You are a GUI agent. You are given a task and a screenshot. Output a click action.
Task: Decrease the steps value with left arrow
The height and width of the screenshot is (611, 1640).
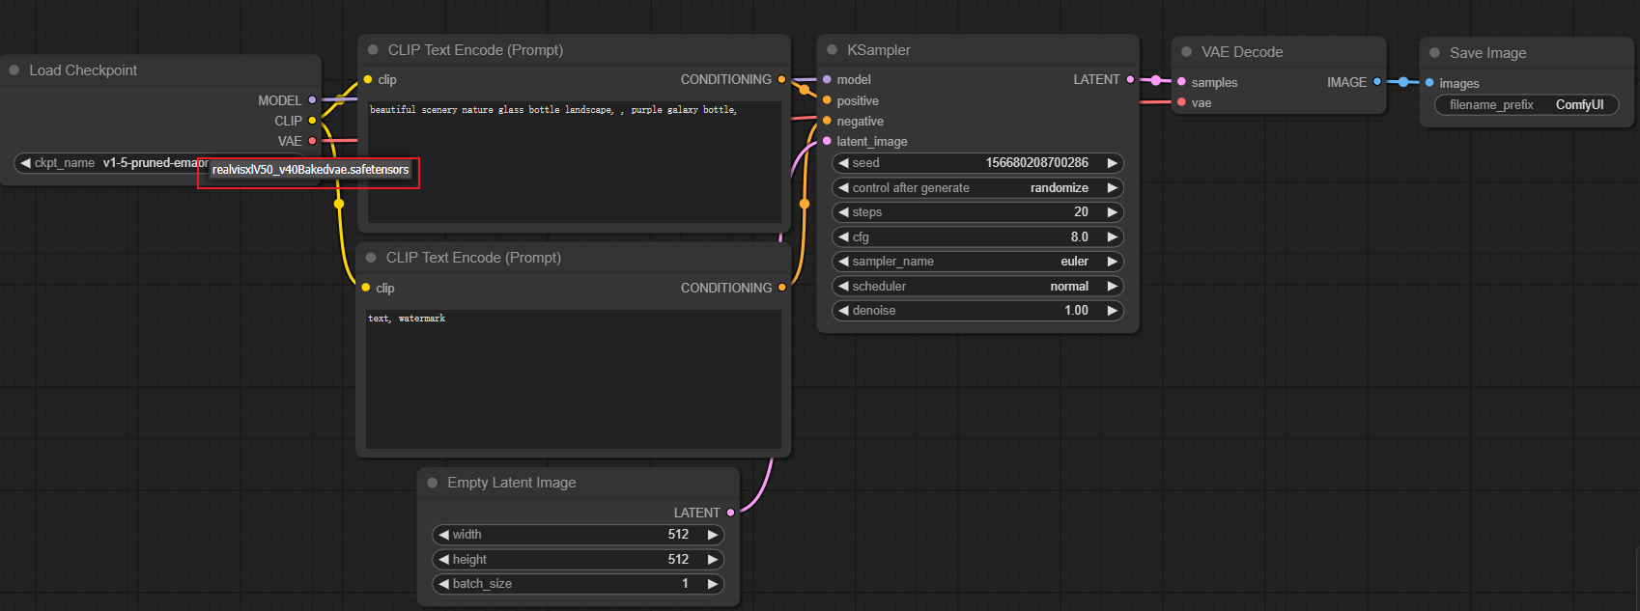coord(843,212)
